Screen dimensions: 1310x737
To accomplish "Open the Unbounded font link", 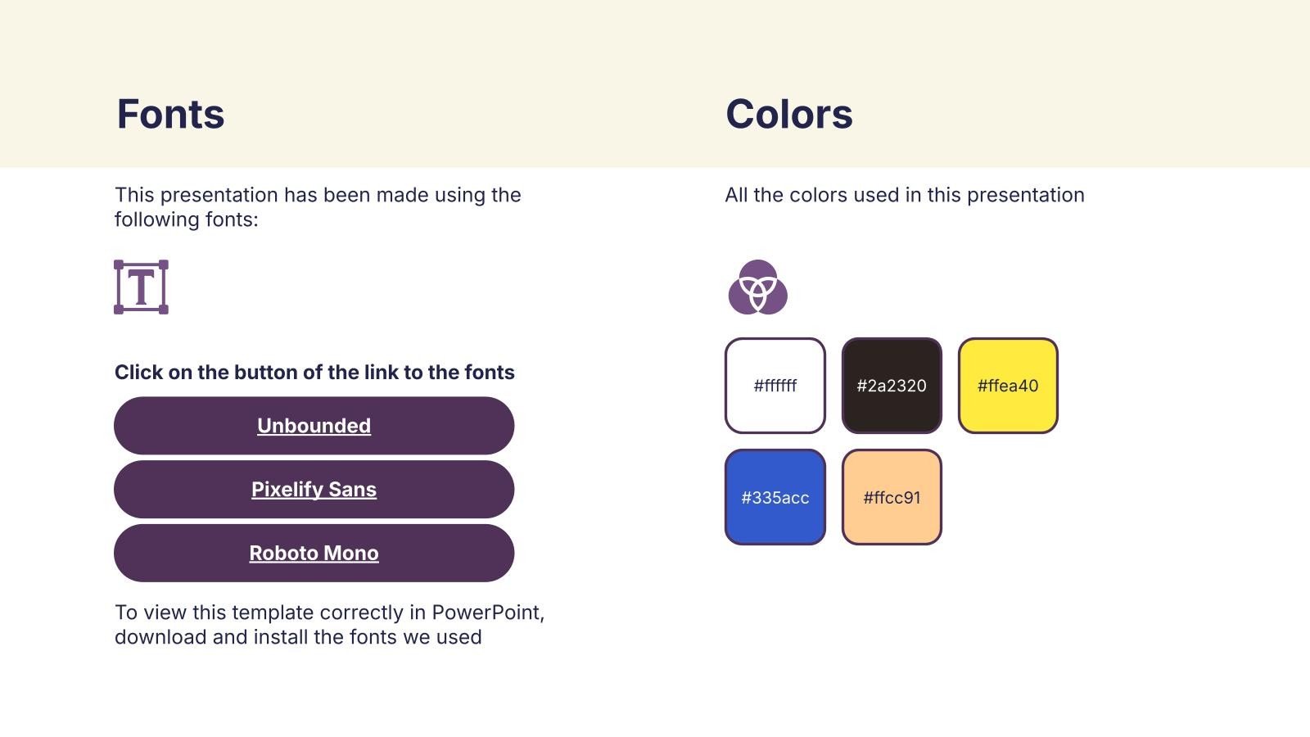I will pos(314,426).
